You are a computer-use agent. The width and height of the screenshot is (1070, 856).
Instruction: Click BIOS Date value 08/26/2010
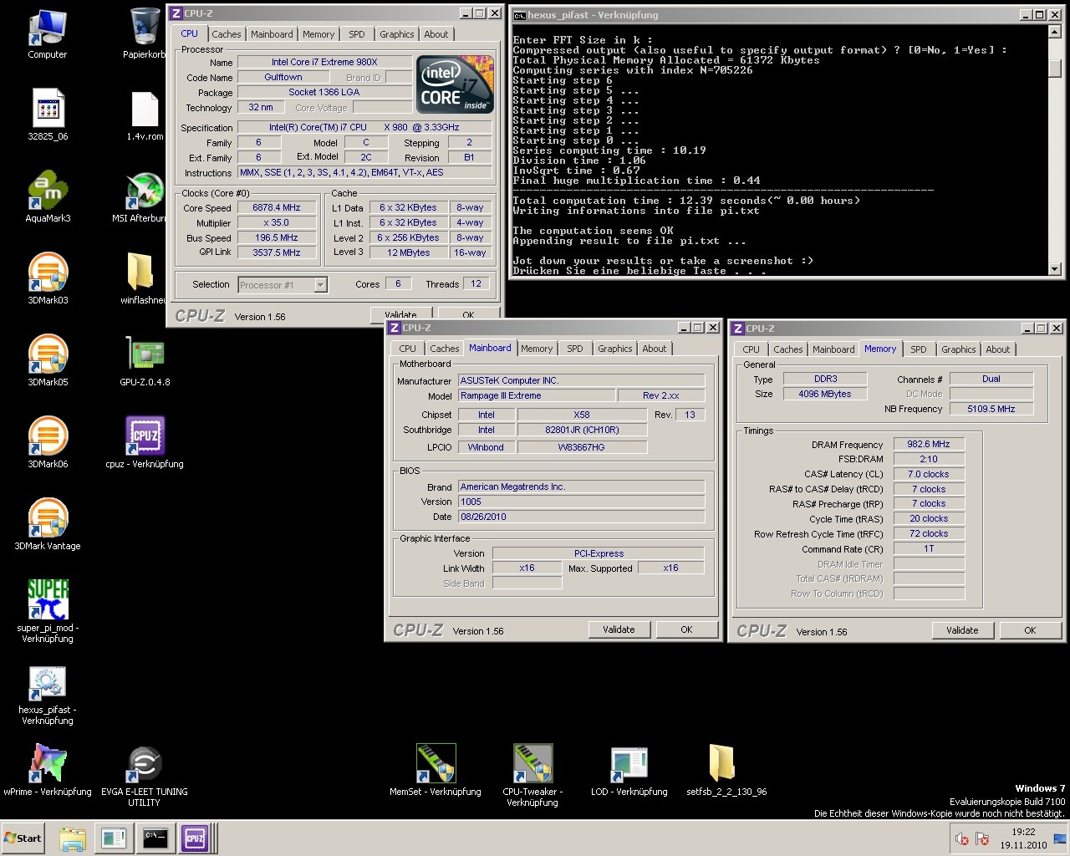pyautogui.click(x=581, y=517)
